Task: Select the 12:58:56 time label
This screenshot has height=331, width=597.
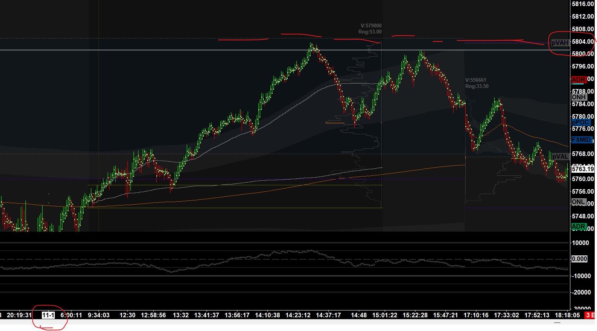Action: (x=153, y=315)
